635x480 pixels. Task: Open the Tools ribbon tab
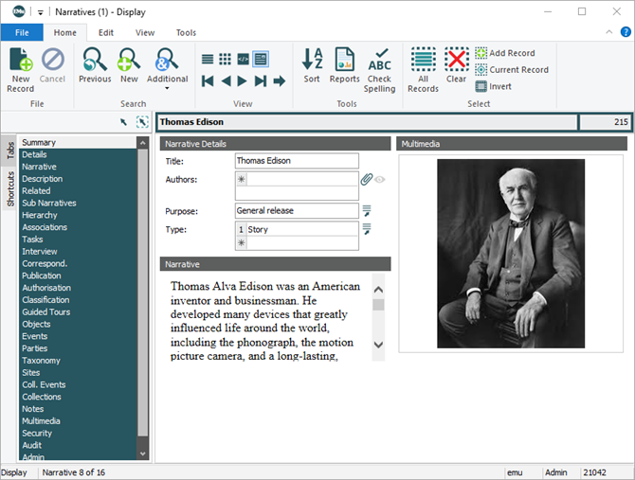pyautogui.click(x=186, y=32)
